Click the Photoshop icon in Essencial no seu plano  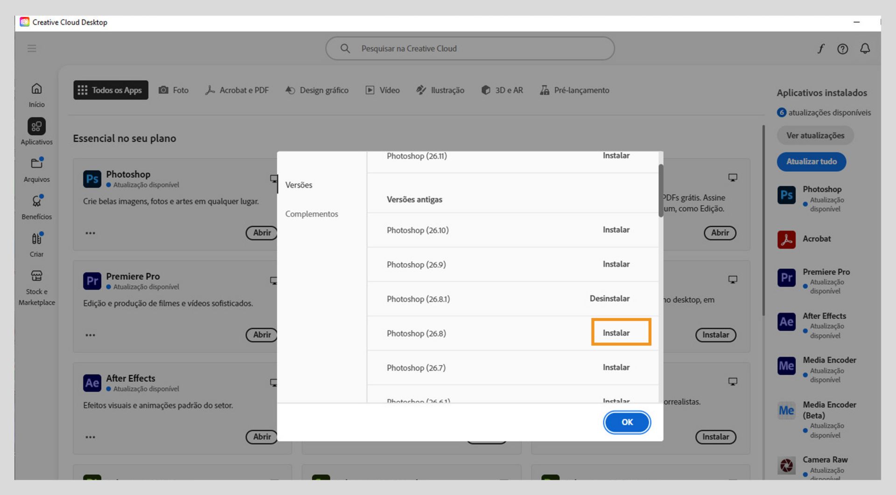point(92,179)
